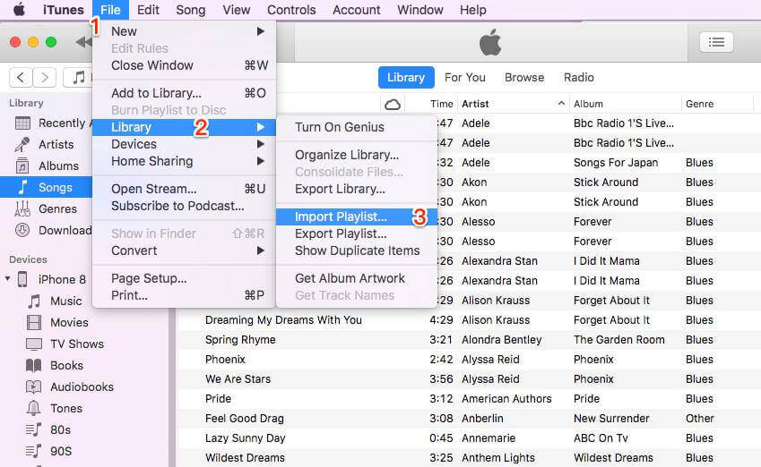The width and height of the screenshot is (761, 467).
Task: Expand the Devices submenu
Action: [x=185, y=144]
